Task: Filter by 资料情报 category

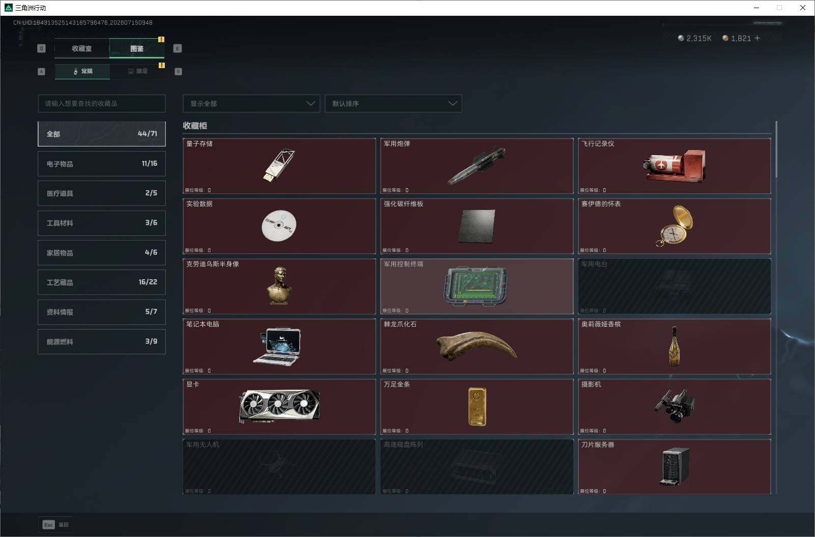Action: point(102,312)
